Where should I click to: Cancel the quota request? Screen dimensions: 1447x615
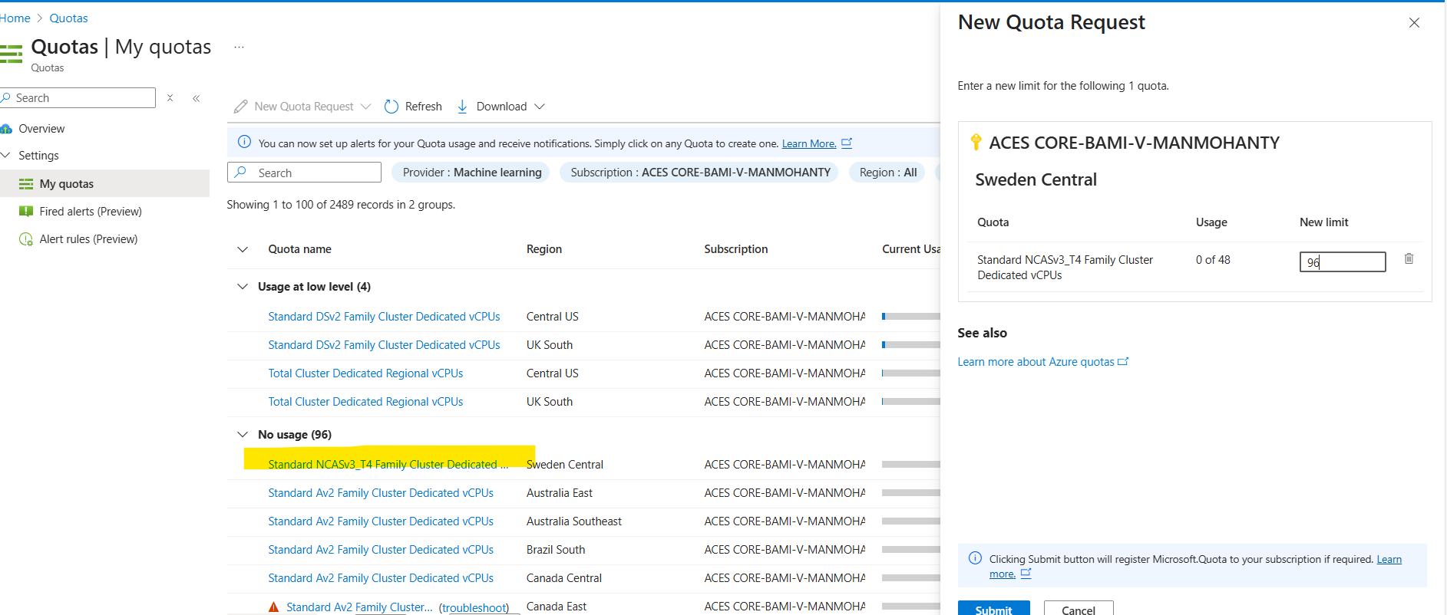click(1079, 608)
